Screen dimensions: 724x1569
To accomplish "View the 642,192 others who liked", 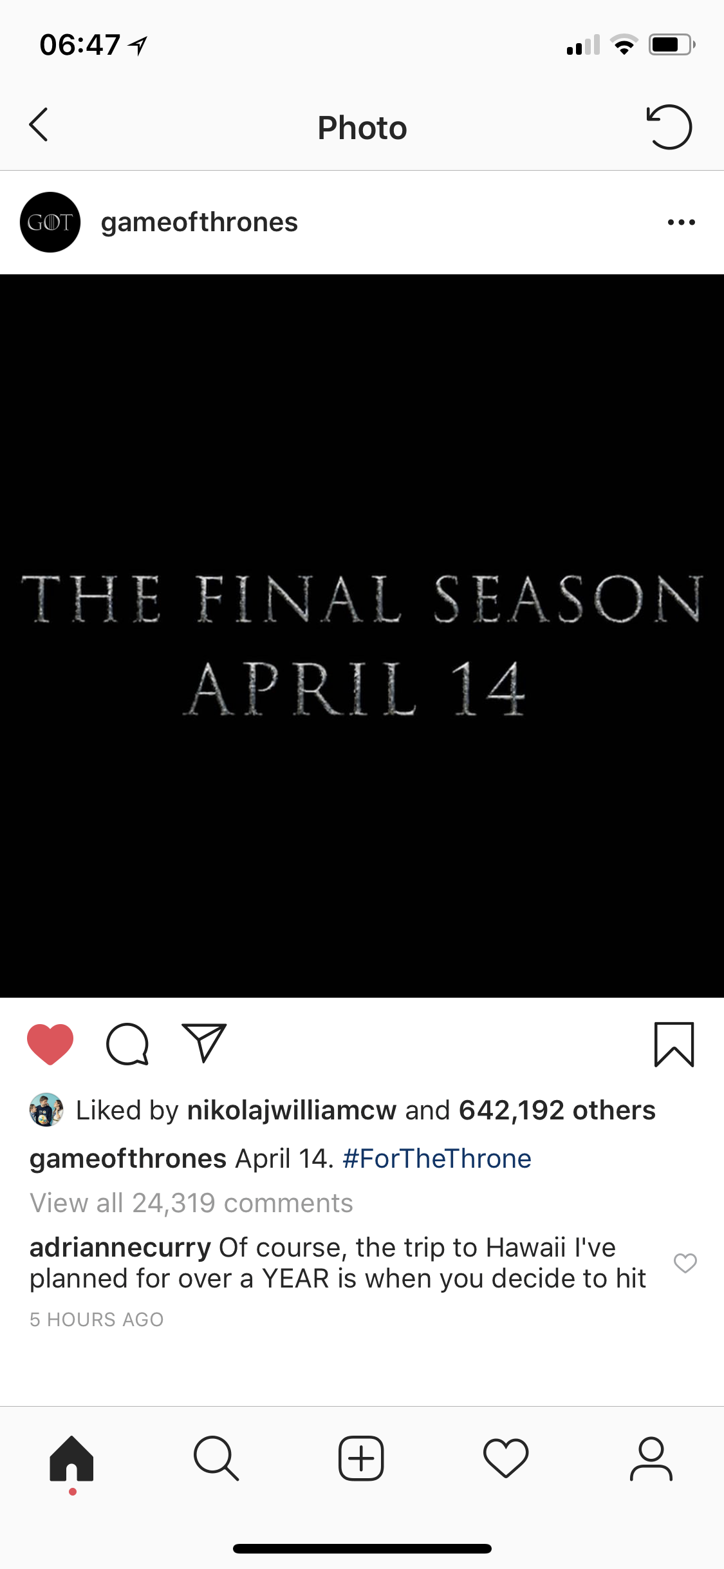I will (x=557, y=1110).
